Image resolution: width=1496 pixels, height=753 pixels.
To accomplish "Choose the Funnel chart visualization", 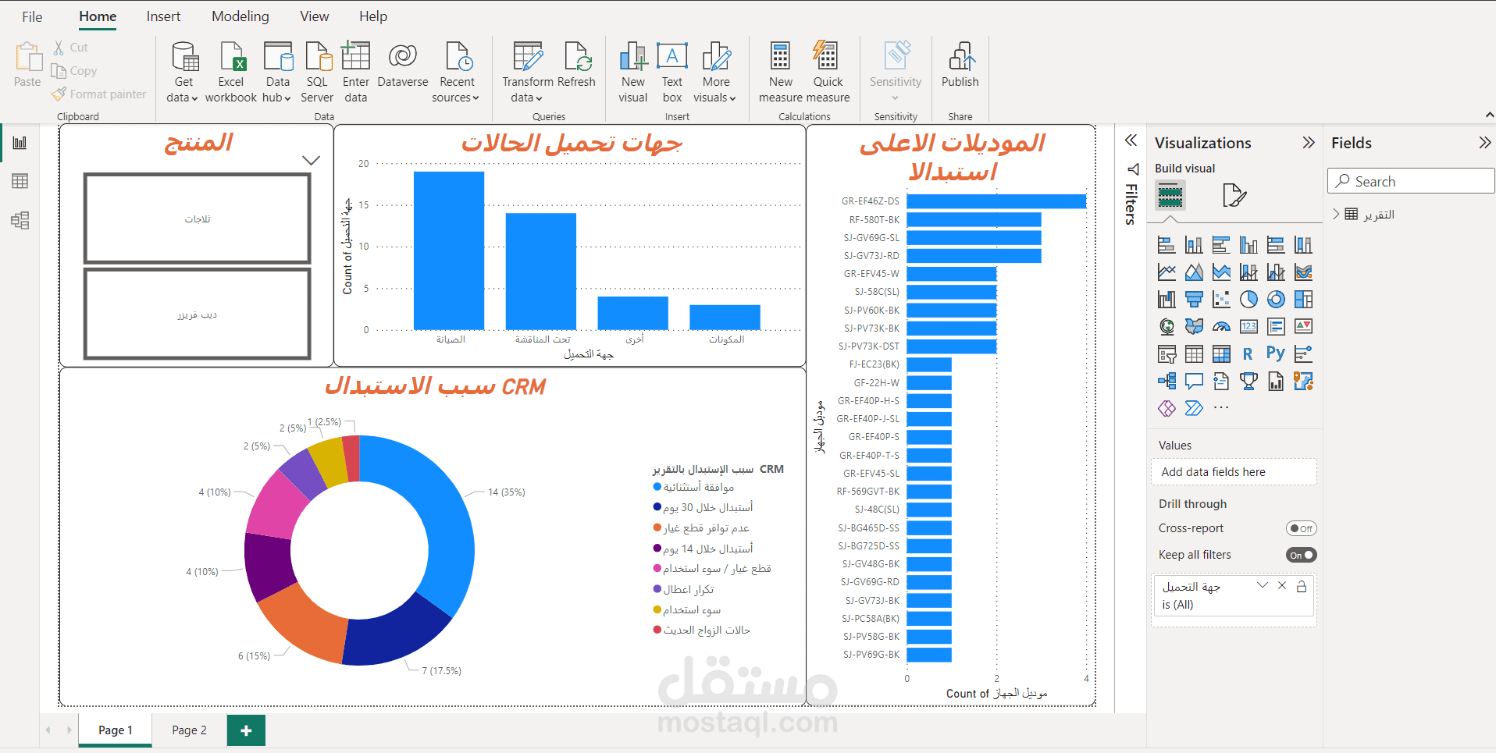I will [1194, 300].
